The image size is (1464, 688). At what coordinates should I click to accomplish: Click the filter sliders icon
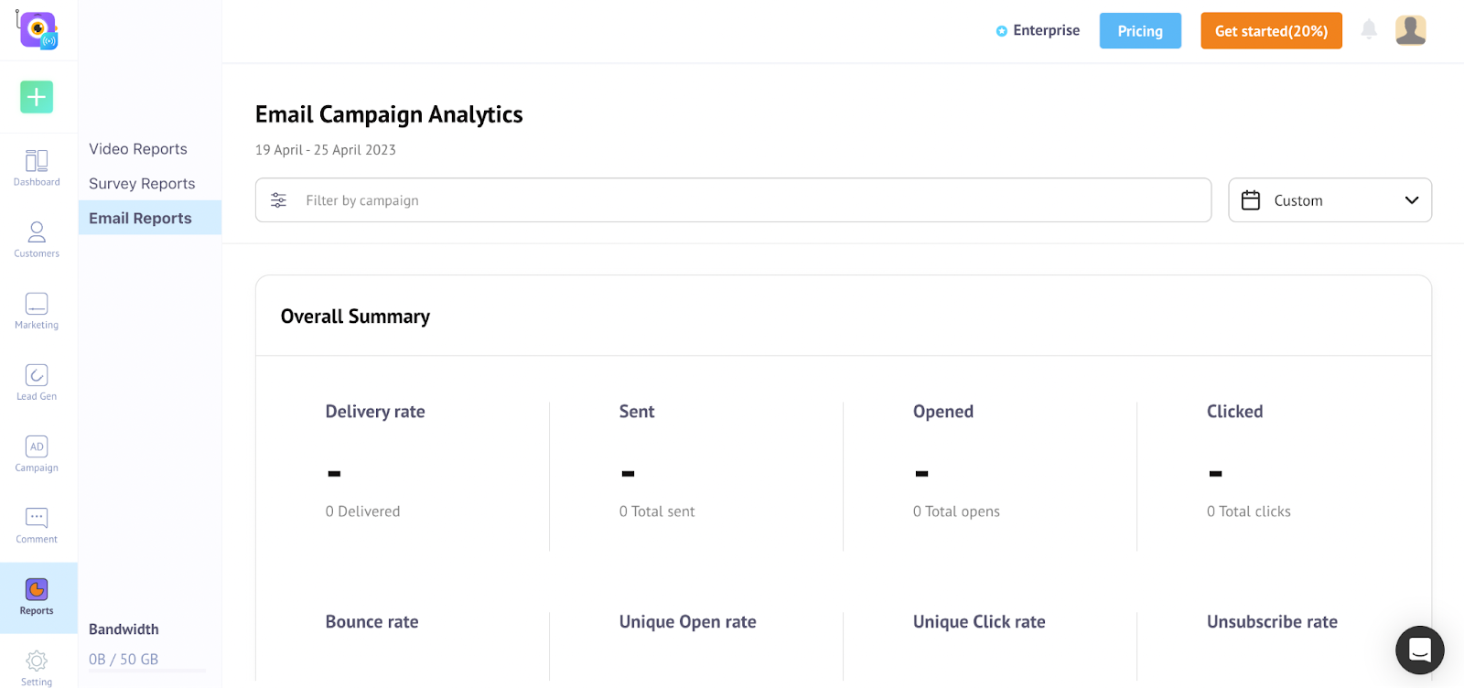click(x=279, y=200)
